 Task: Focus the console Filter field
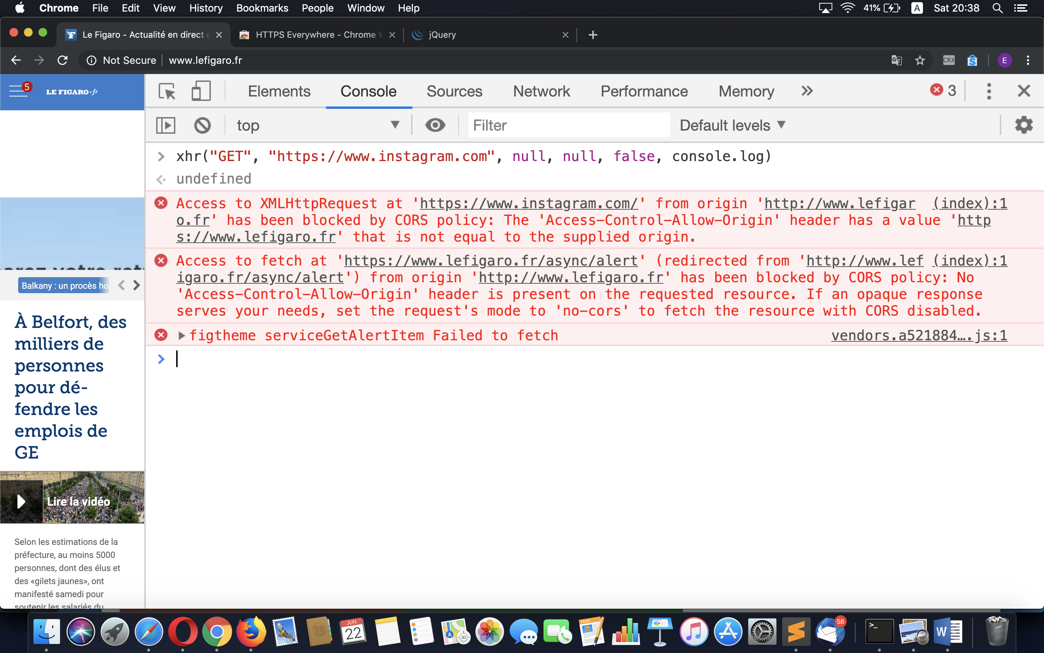tap(569, 125)
